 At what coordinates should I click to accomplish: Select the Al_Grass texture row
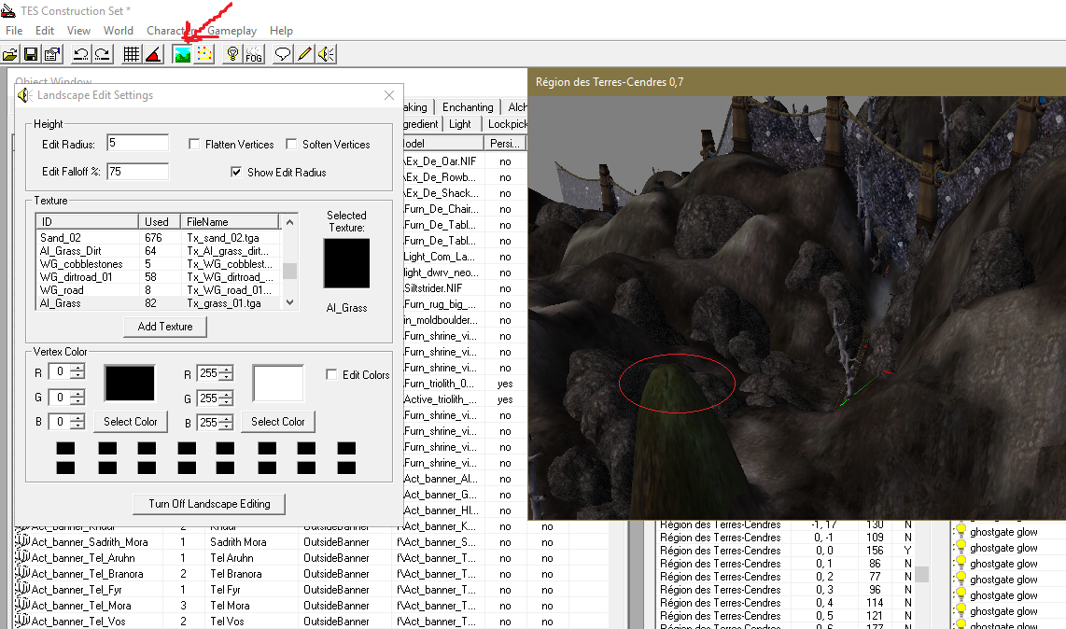(159, 303)
